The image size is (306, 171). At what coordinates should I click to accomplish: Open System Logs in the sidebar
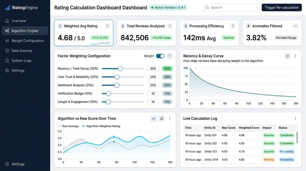25,61
